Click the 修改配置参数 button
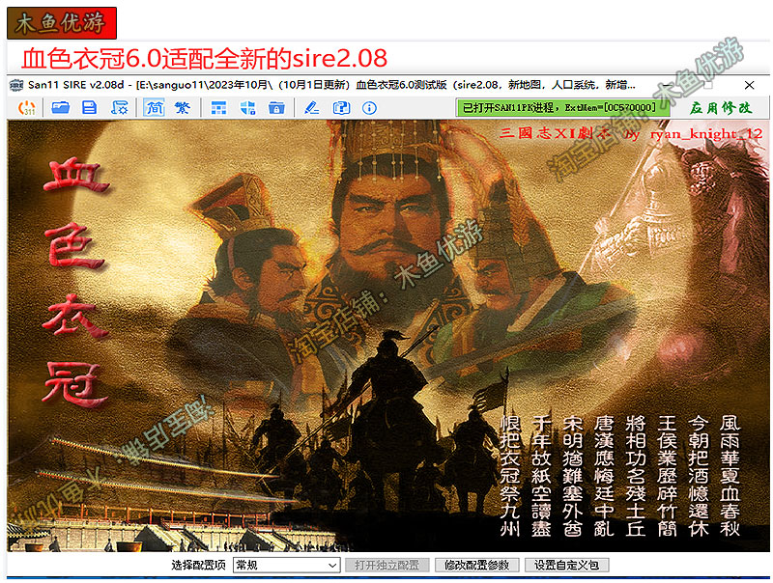This screenshot has height=583, width=773. [476, 565]
